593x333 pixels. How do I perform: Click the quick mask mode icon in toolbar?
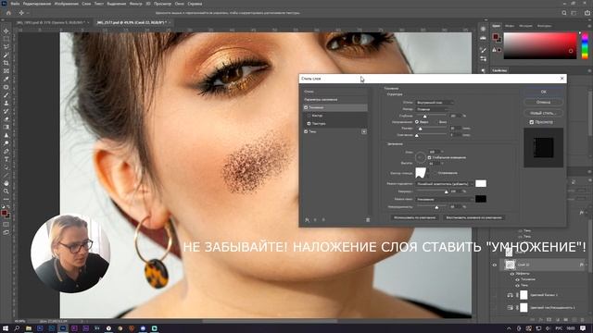tap(6, 224)
